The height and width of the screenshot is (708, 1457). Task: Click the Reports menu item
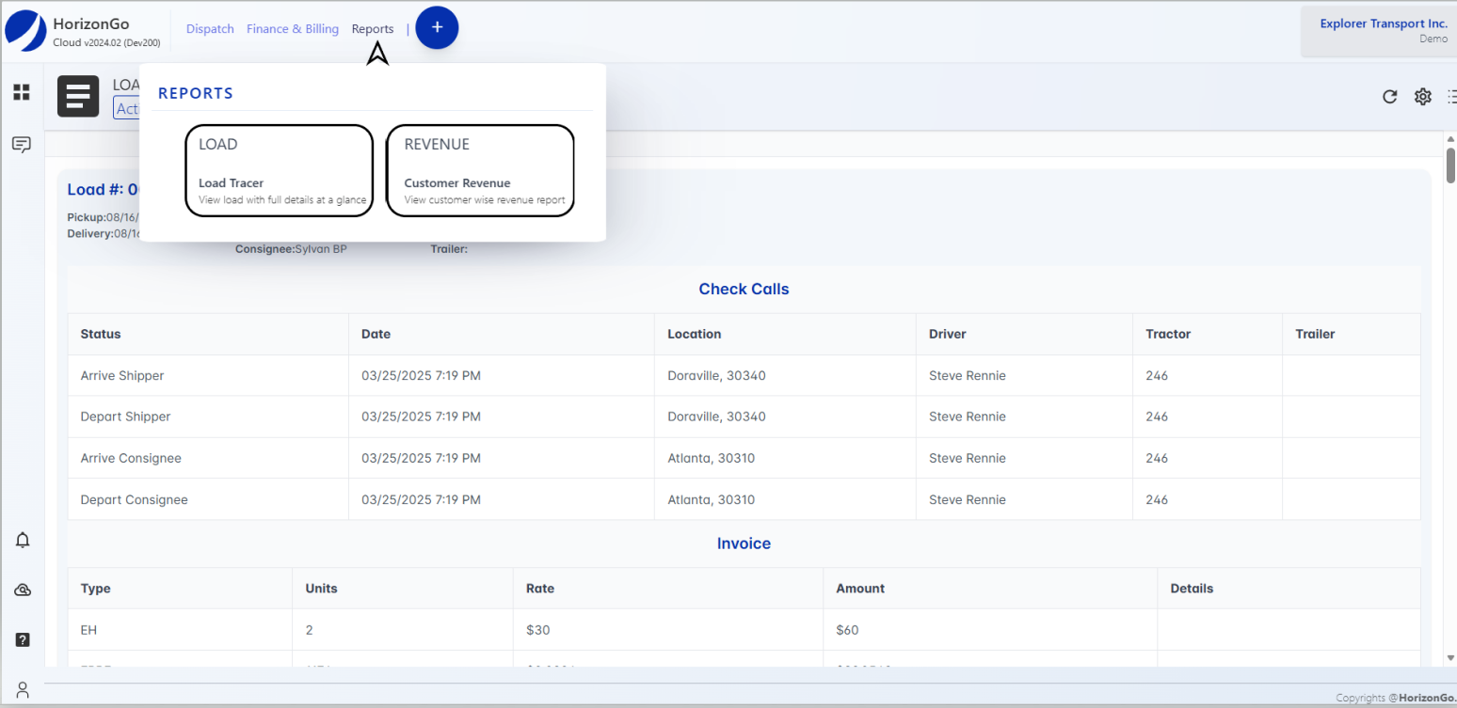point(373,29)
